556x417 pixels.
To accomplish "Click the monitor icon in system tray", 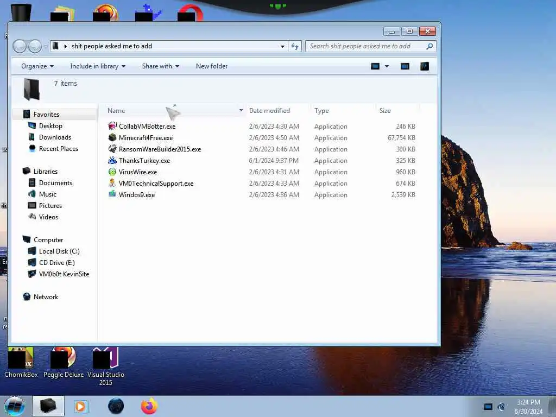I will 488,407.
